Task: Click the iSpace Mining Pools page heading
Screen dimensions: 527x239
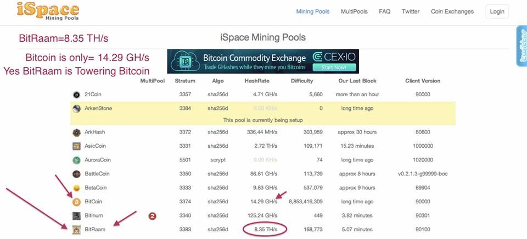Action: coord(263,37)
